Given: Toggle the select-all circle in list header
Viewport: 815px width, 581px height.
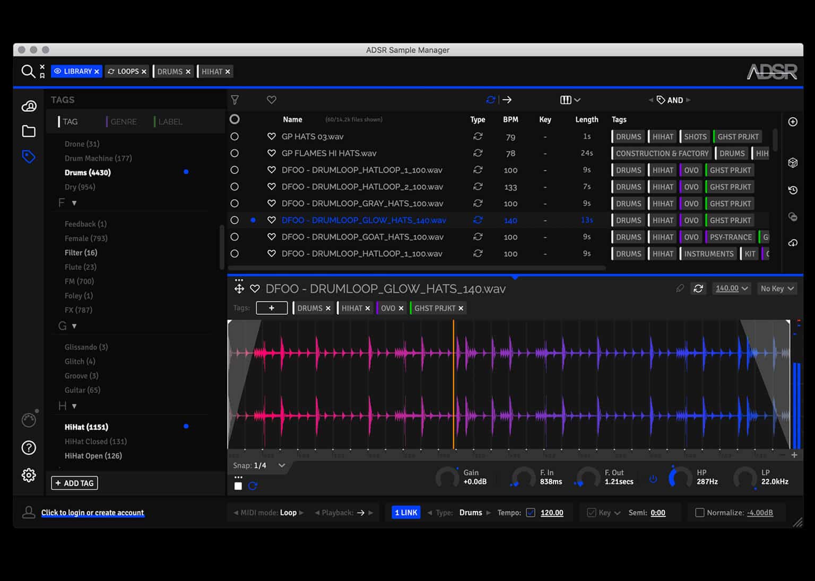Looking at the screenshot, I should point(234,119).
